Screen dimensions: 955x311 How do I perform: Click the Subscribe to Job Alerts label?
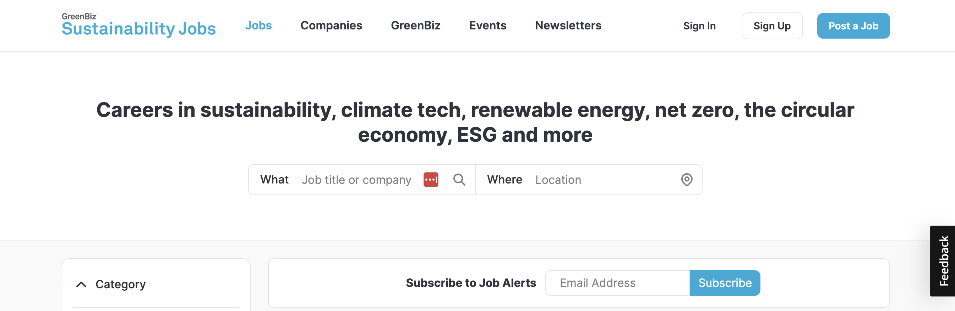click(471, 283)
